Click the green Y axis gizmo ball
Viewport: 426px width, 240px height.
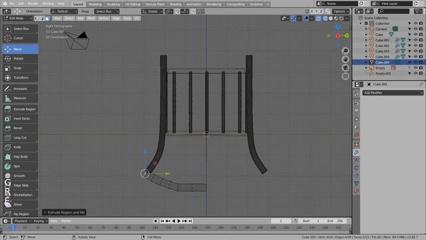point(347,35)
